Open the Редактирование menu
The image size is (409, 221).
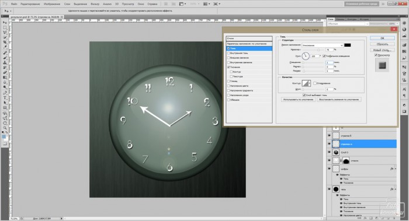[30, 4]
